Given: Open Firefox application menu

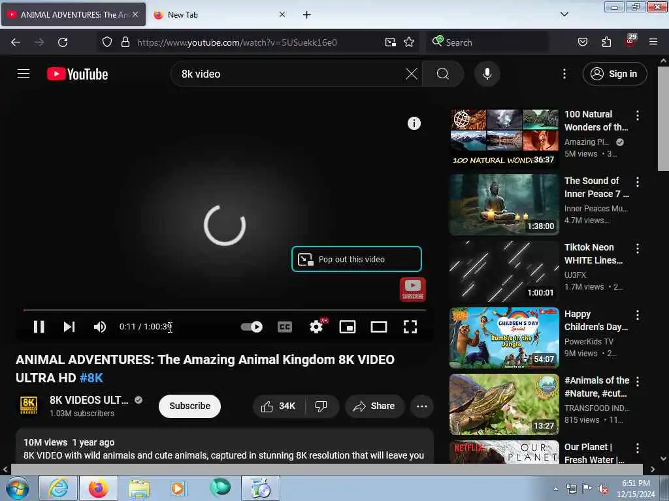Looking at the screenshot, I should coord(653,42).
